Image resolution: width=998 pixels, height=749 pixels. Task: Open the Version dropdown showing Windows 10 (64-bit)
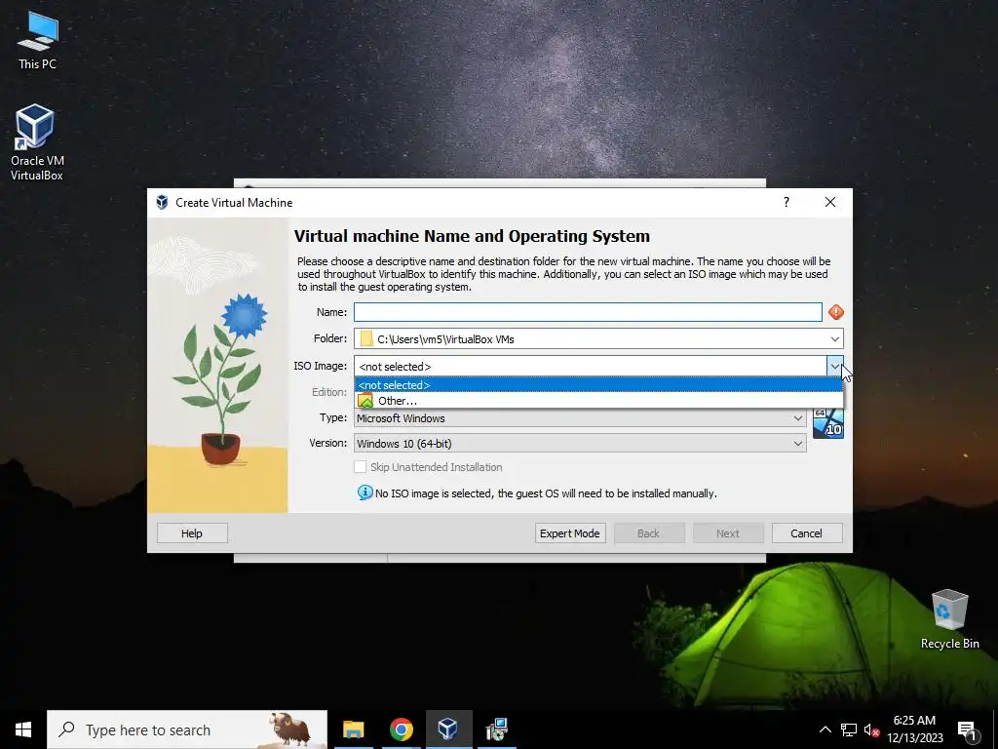[580, 444]
